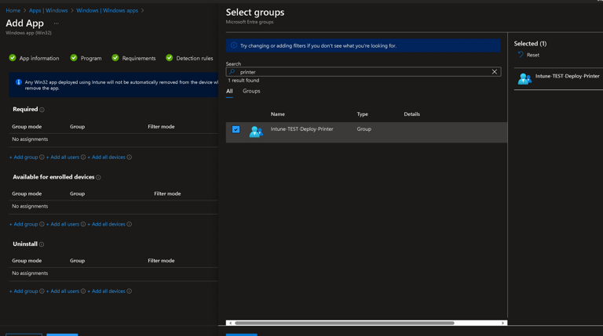Click the group icon in the Selected pane
Screen dimensions: 603x336
click(524, 78)
